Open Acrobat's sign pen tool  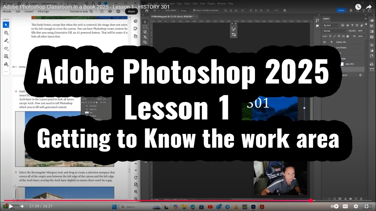tap(6, 64)
